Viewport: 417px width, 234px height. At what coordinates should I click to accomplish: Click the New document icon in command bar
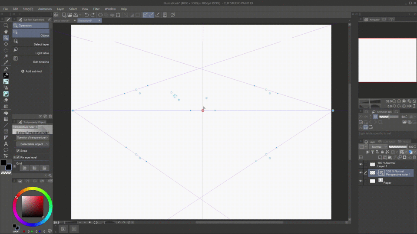click(x=64, y=15)
